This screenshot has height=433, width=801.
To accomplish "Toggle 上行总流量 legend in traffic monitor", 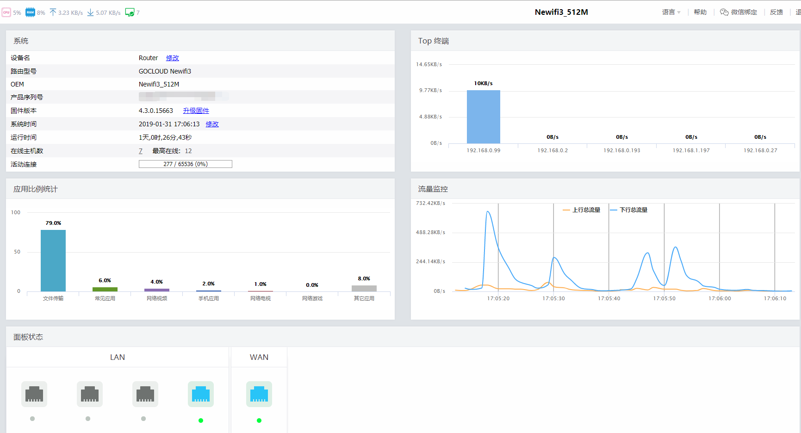I will 582,210.
